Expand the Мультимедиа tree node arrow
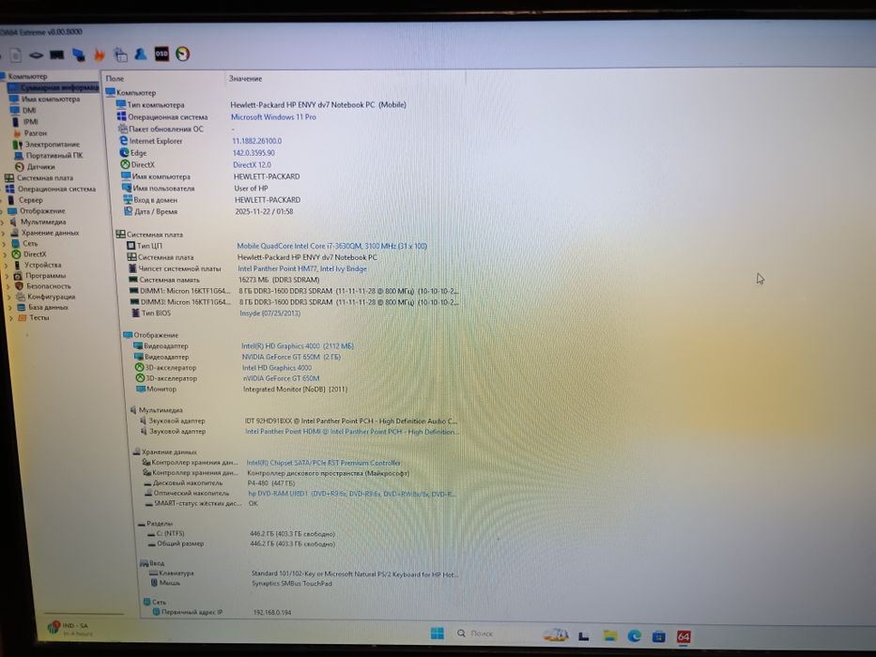Viewport: 876px width, 657px height. coord(3,222)
